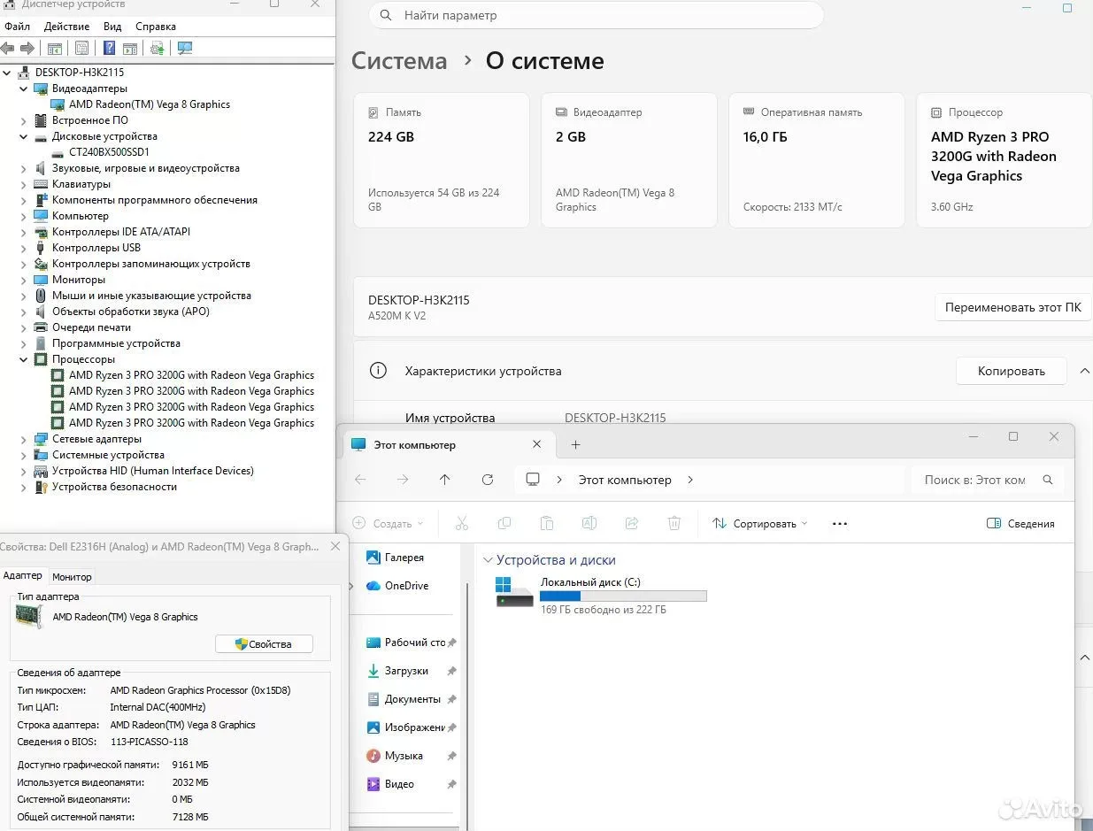Click the Explorer search field
This screenshot has width=1093, height=831.
(x=987, y=480)
